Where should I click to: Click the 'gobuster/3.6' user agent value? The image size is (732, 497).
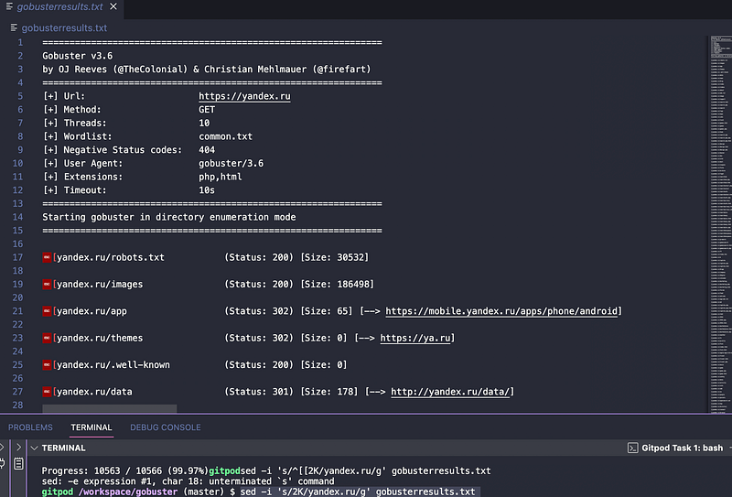pyautogui.click(x=231, y=164)
